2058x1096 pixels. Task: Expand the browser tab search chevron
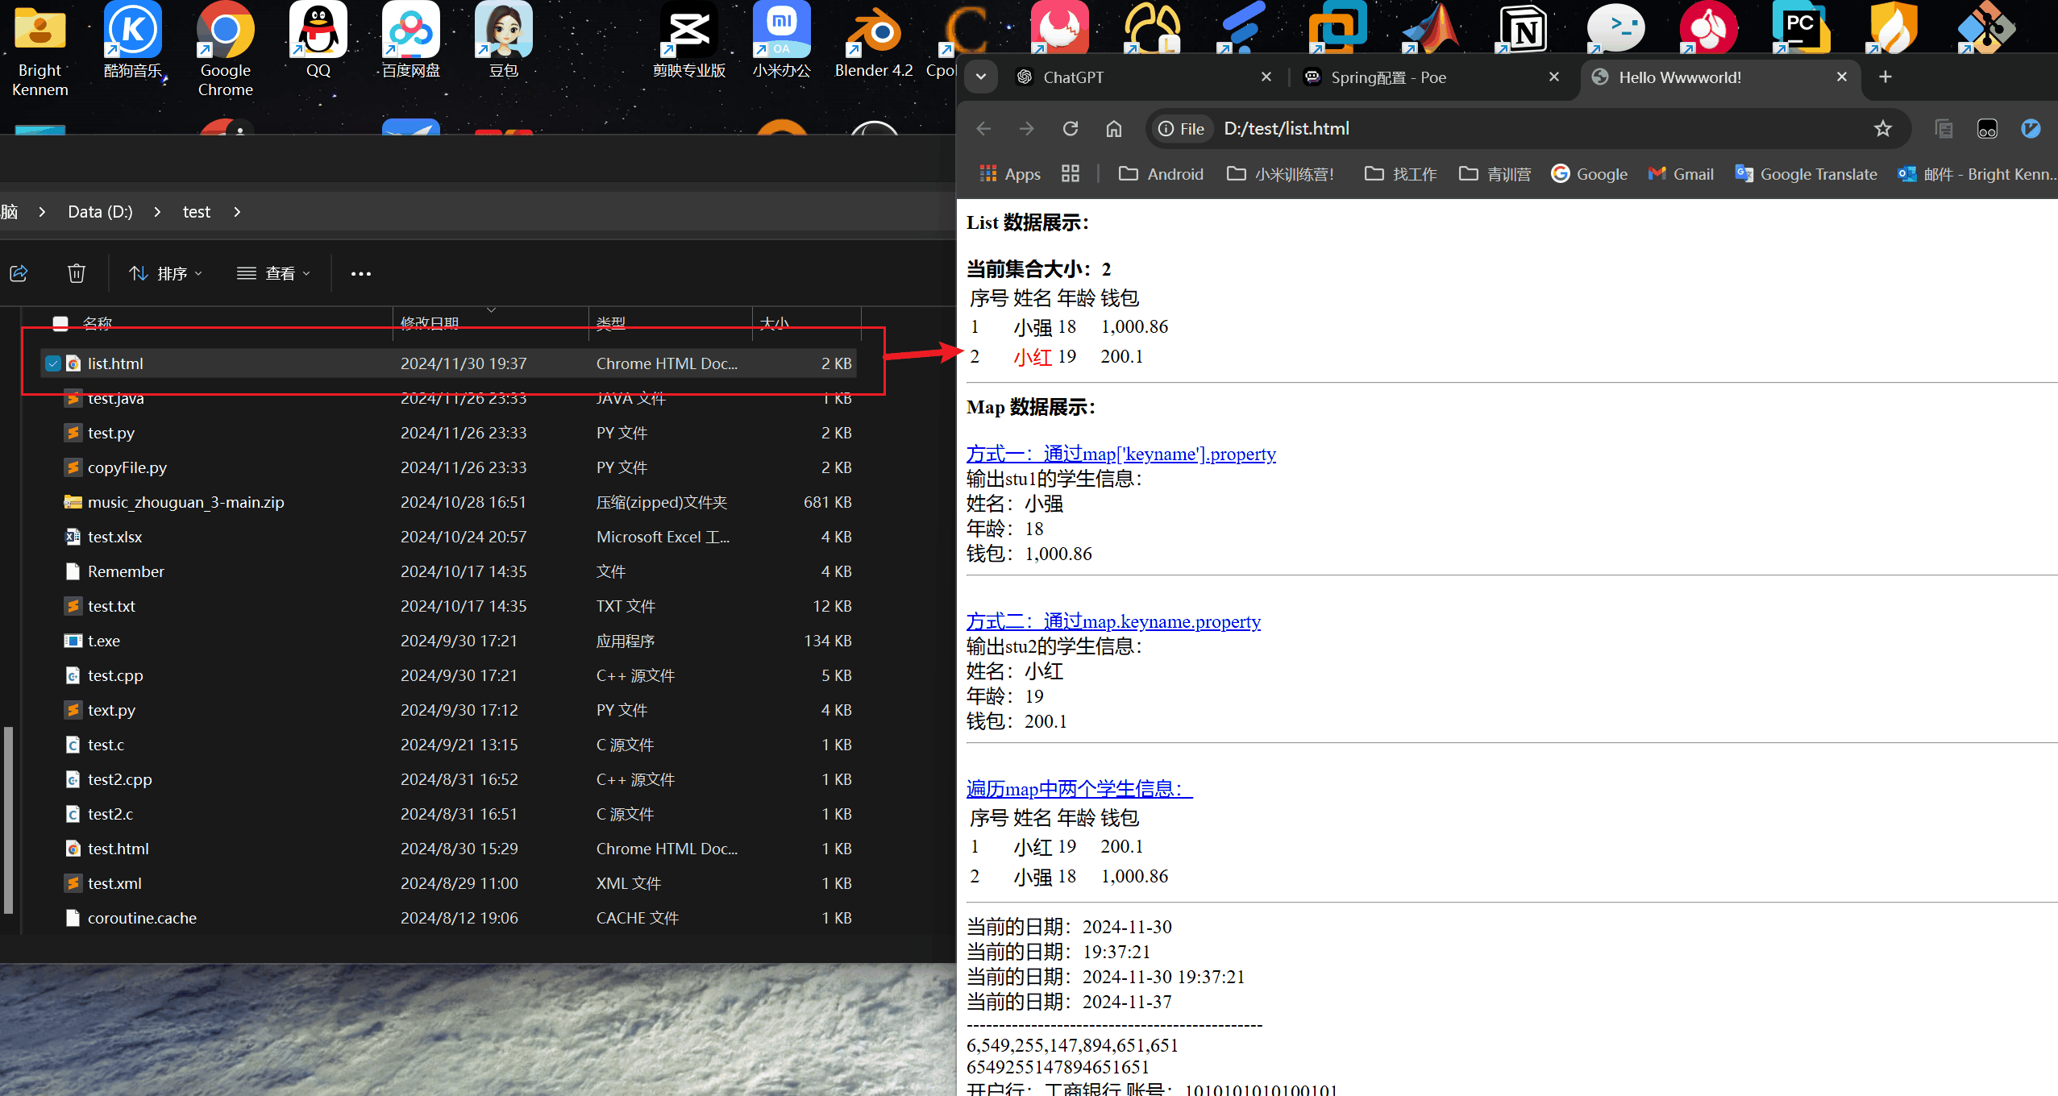(980, 77)
